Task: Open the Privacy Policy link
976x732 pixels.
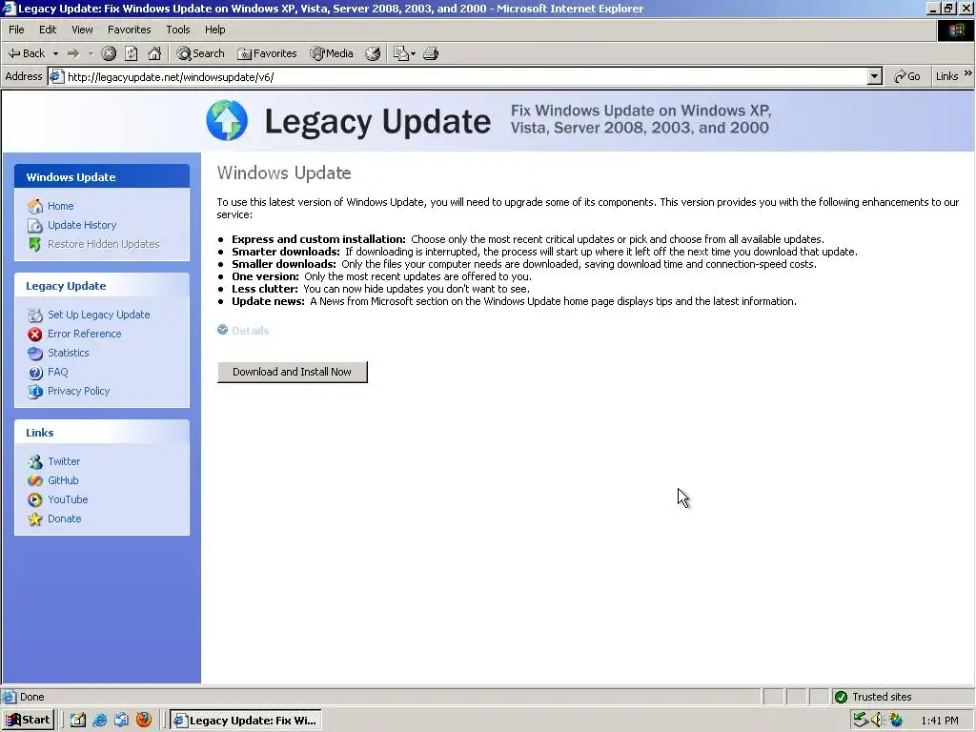Action: pyautogui.click(x=78, y=391)
